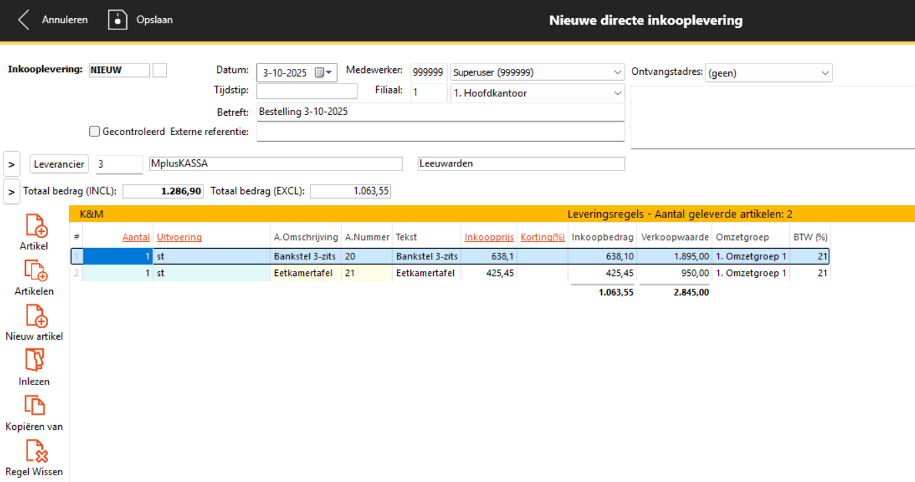
Task: Click the Leverancier button
Action: 60,164
